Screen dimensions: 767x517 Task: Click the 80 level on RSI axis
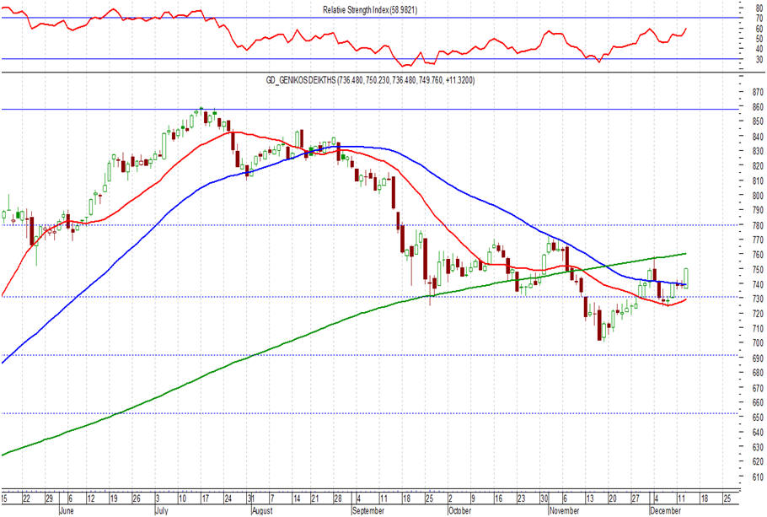pyautogui.click(x=759, y=8)
